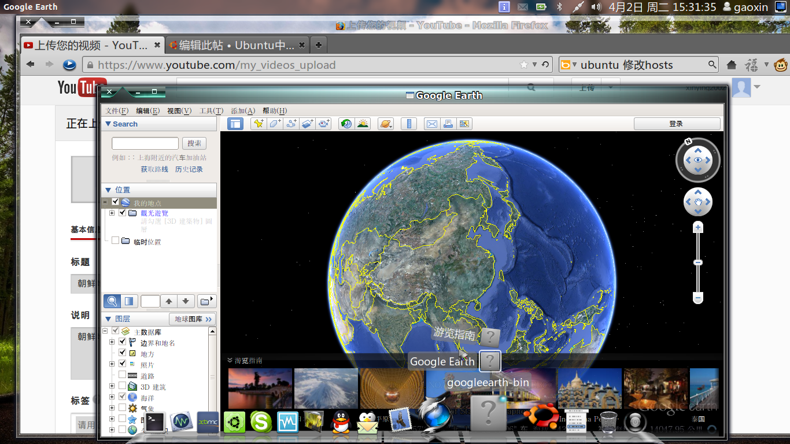The height and width of the screenshot is (444, 790).
Task: Open XBMC from the dock
Action: pyautogui.click(x=208, y=422)
